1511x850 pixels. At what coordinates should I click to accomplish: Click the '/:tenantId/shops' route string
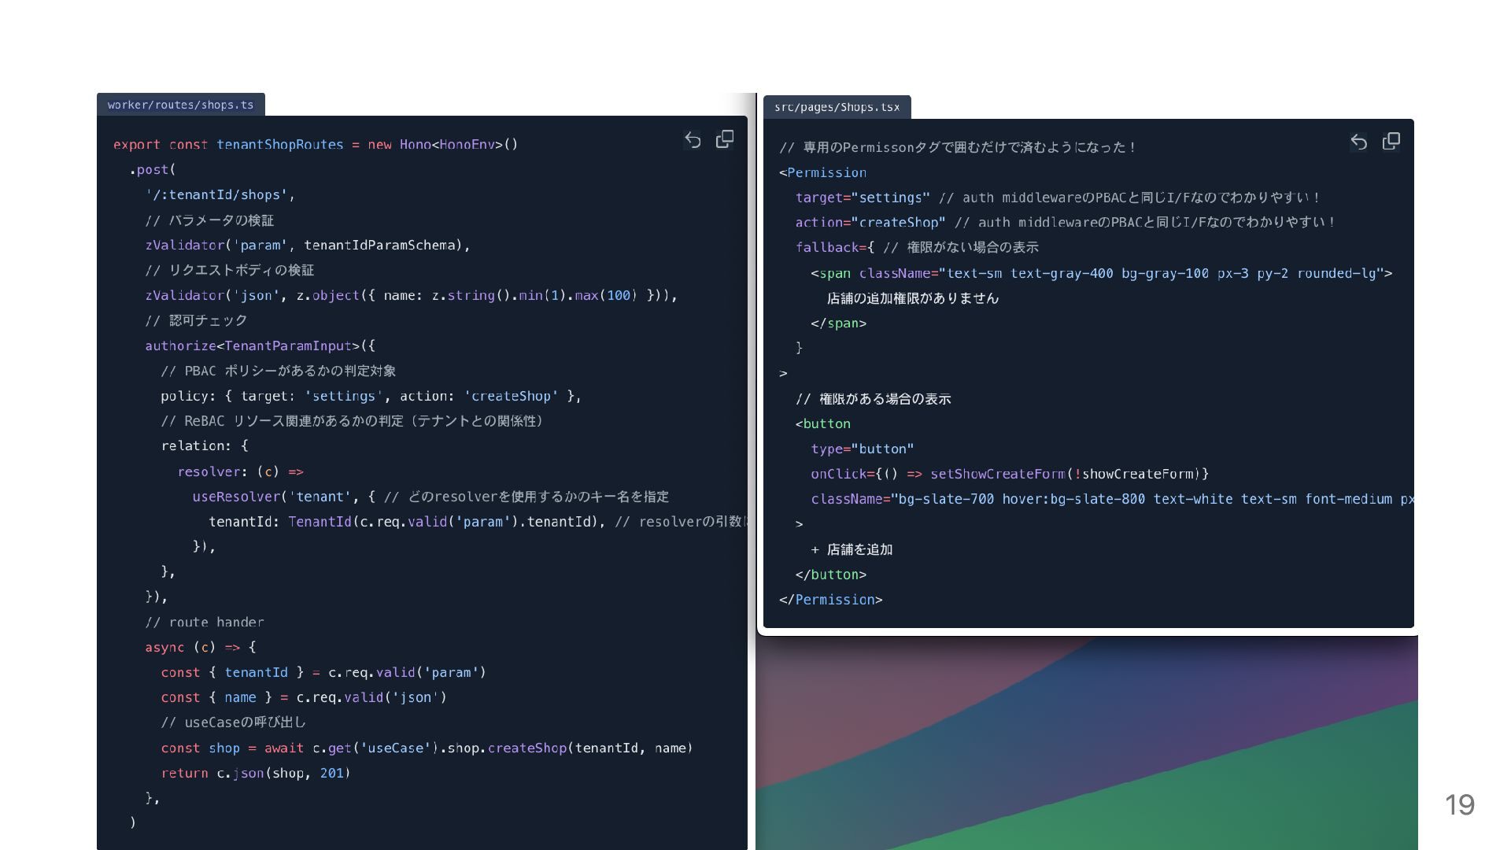click(220, 195)
